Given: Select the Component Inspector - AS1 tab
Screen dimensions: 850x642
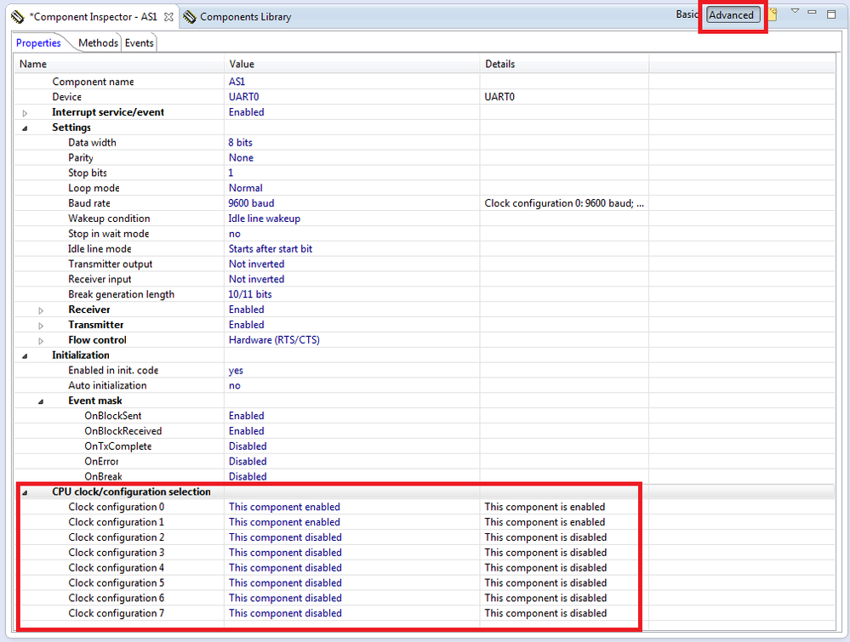Looking at the screenshot, I should [x=93, y=17].
